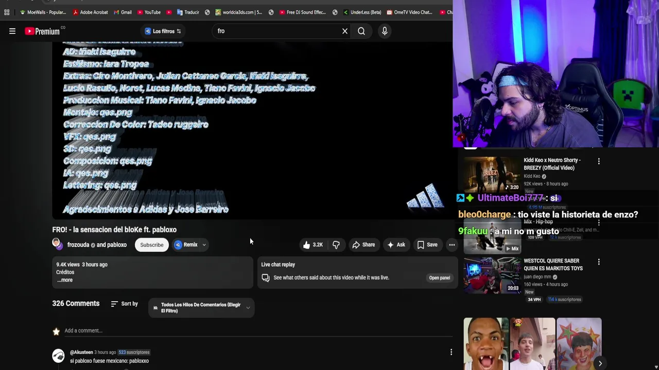Open Kidd Keo BREEZY video thumbnail
This screenshot has height=370, width=659.
(492, 174)
